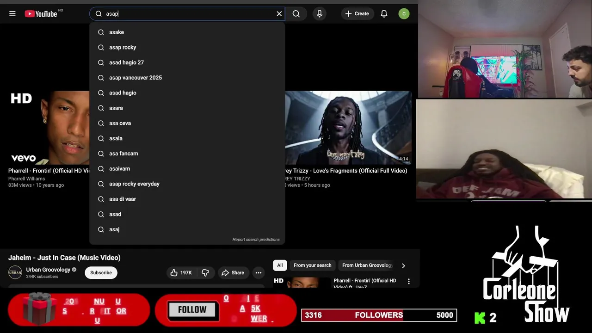Select the 'asap rocky everyday' suggestion
This screenshot has height=333, width=592.
187,184
